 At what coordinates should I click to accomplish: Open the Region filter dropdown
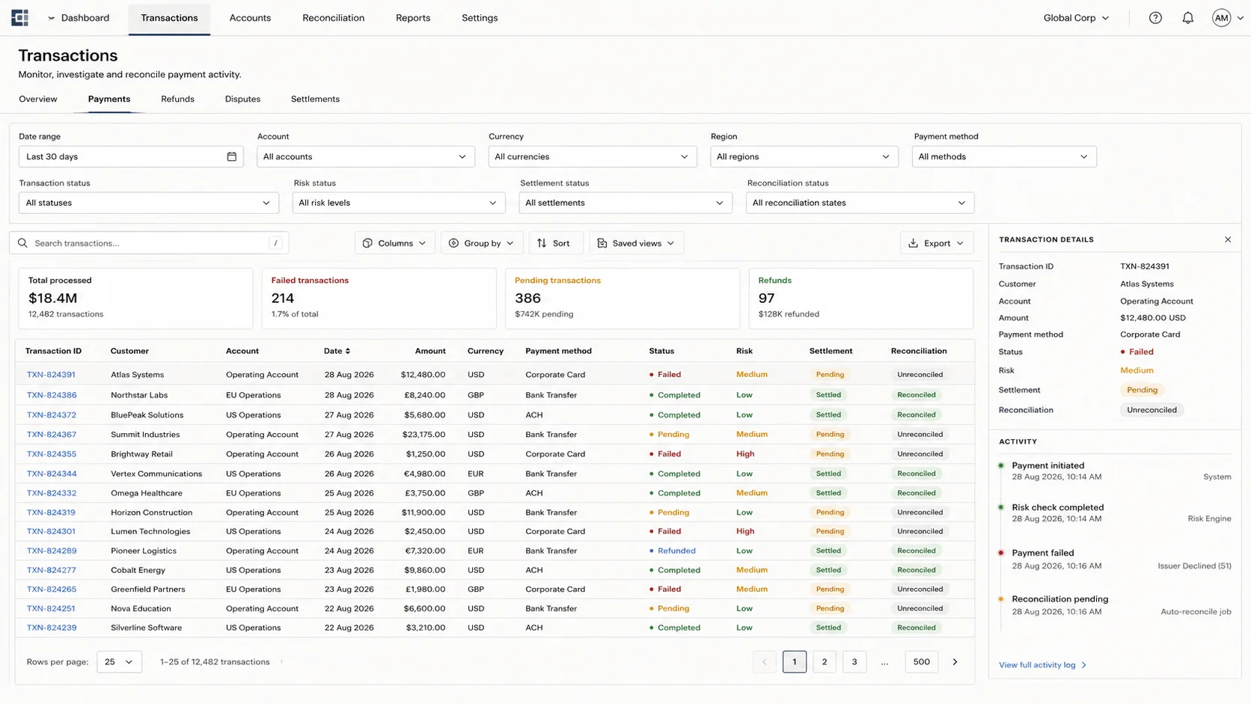coord(804,156)
